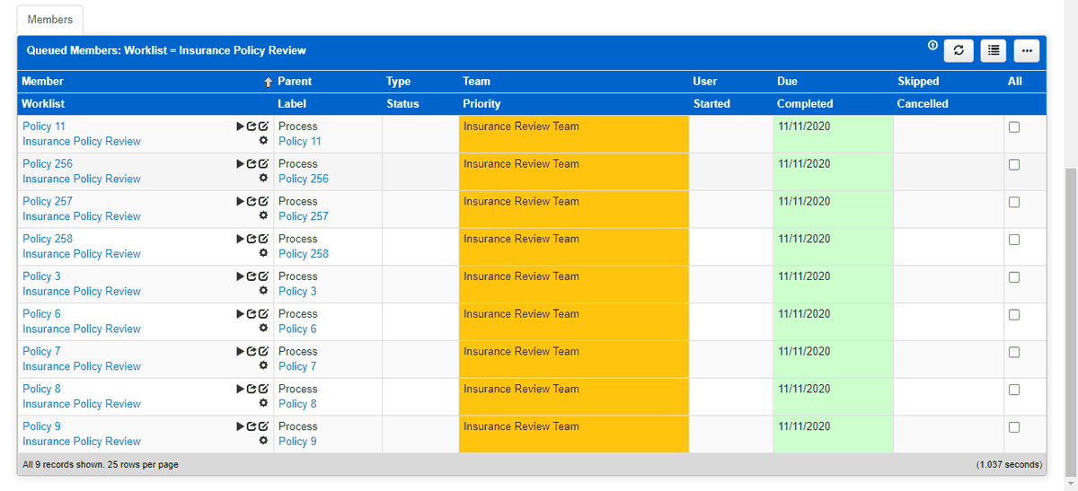Image resolution: width=1078 pixels, height=491 pixels.
Task: Click the play icon for Policy 257
Action: (x=240, y=202)
